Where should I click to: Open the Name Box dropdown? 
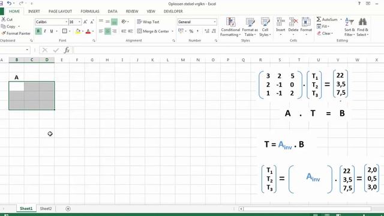tap(27, 50)
